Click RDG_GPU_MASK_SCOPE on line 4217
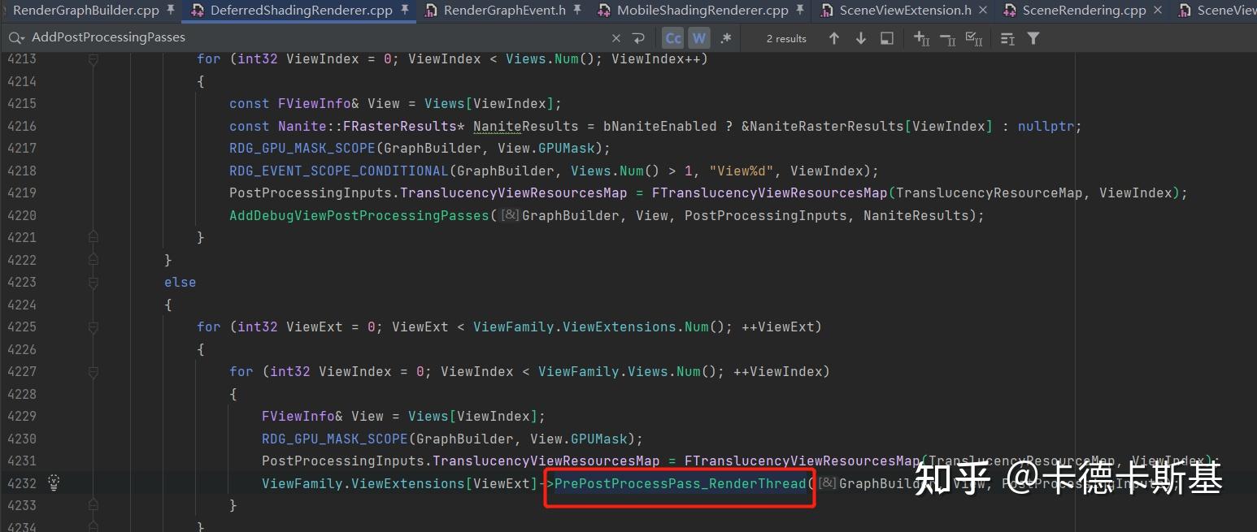This screenshot has width=1257, height=532. point(302,148)
